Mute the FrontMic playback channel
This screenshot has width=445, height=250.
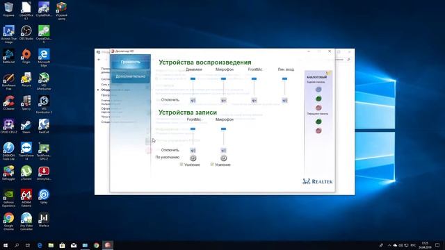tap(254, 100)
